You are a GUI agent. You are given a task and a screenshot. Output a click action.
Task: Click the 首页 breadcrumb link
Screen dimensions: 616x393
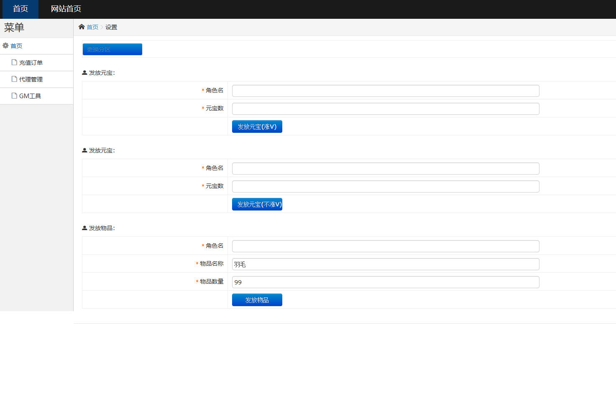(x=92, y=27)
